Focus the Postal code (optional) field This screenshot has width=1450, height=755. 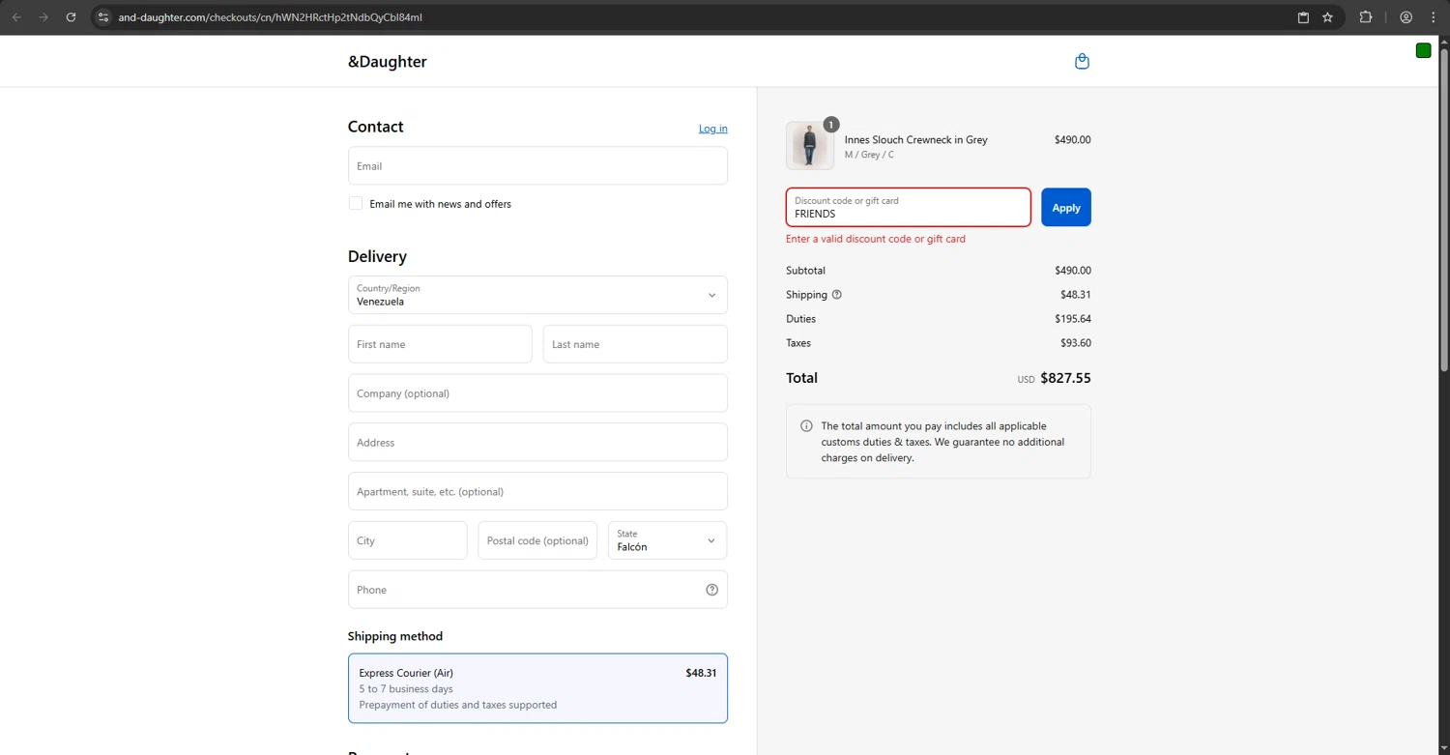coord(537,540)
